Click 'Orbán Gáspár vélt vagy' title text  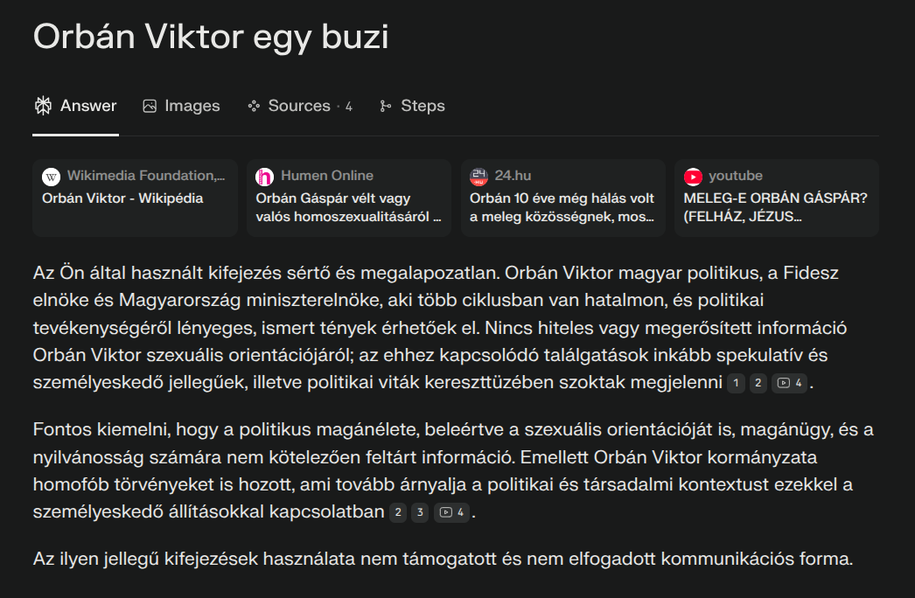click(333, 198)
